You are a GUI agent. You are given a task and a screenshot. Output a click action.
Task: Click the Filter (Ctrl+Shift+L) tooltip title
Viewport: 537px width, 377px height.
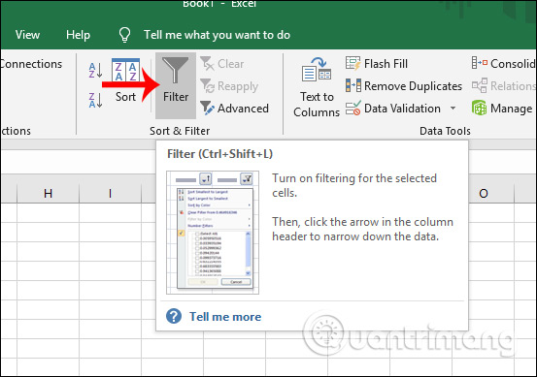coord(219,154)
